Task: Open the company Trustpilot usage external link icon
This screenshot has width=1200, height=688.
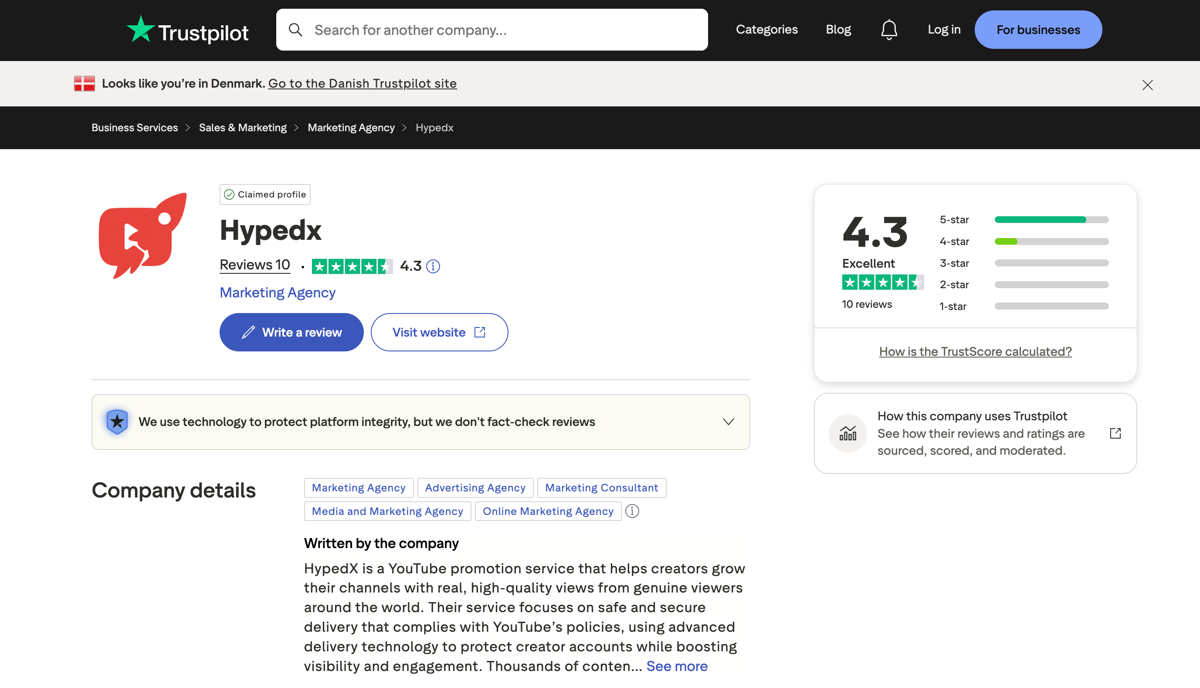Action: (x=1115, y=433)
